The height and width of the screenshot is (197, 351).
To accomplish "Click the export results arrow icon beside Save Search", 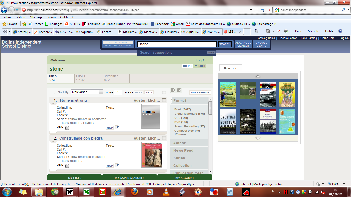I will [179, 91].
